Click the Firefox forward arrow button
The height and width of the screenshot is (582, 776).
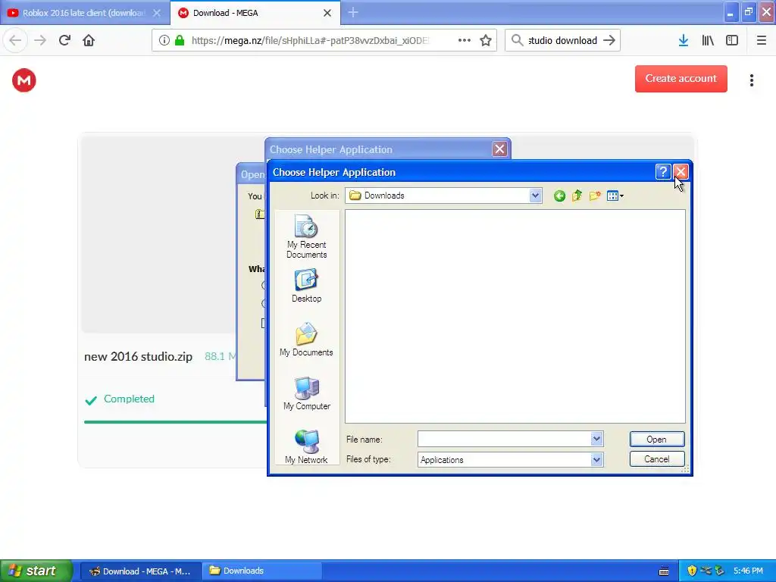[40, 40]
